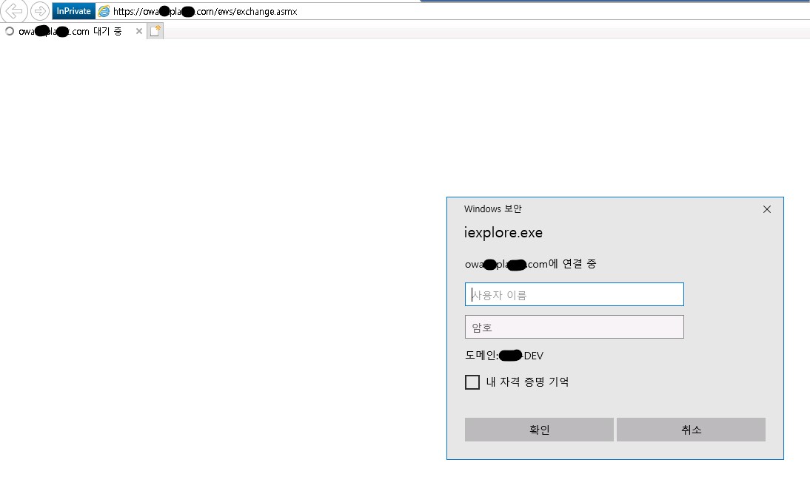Close the Windows 보안 dialog with X
Screen dimensions: 810x488
766,209
